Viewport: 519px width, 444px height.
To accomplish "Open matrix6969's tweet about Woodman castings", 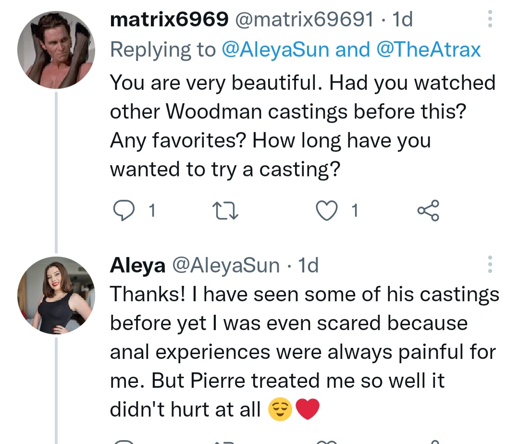I will (x=302, y=126).
